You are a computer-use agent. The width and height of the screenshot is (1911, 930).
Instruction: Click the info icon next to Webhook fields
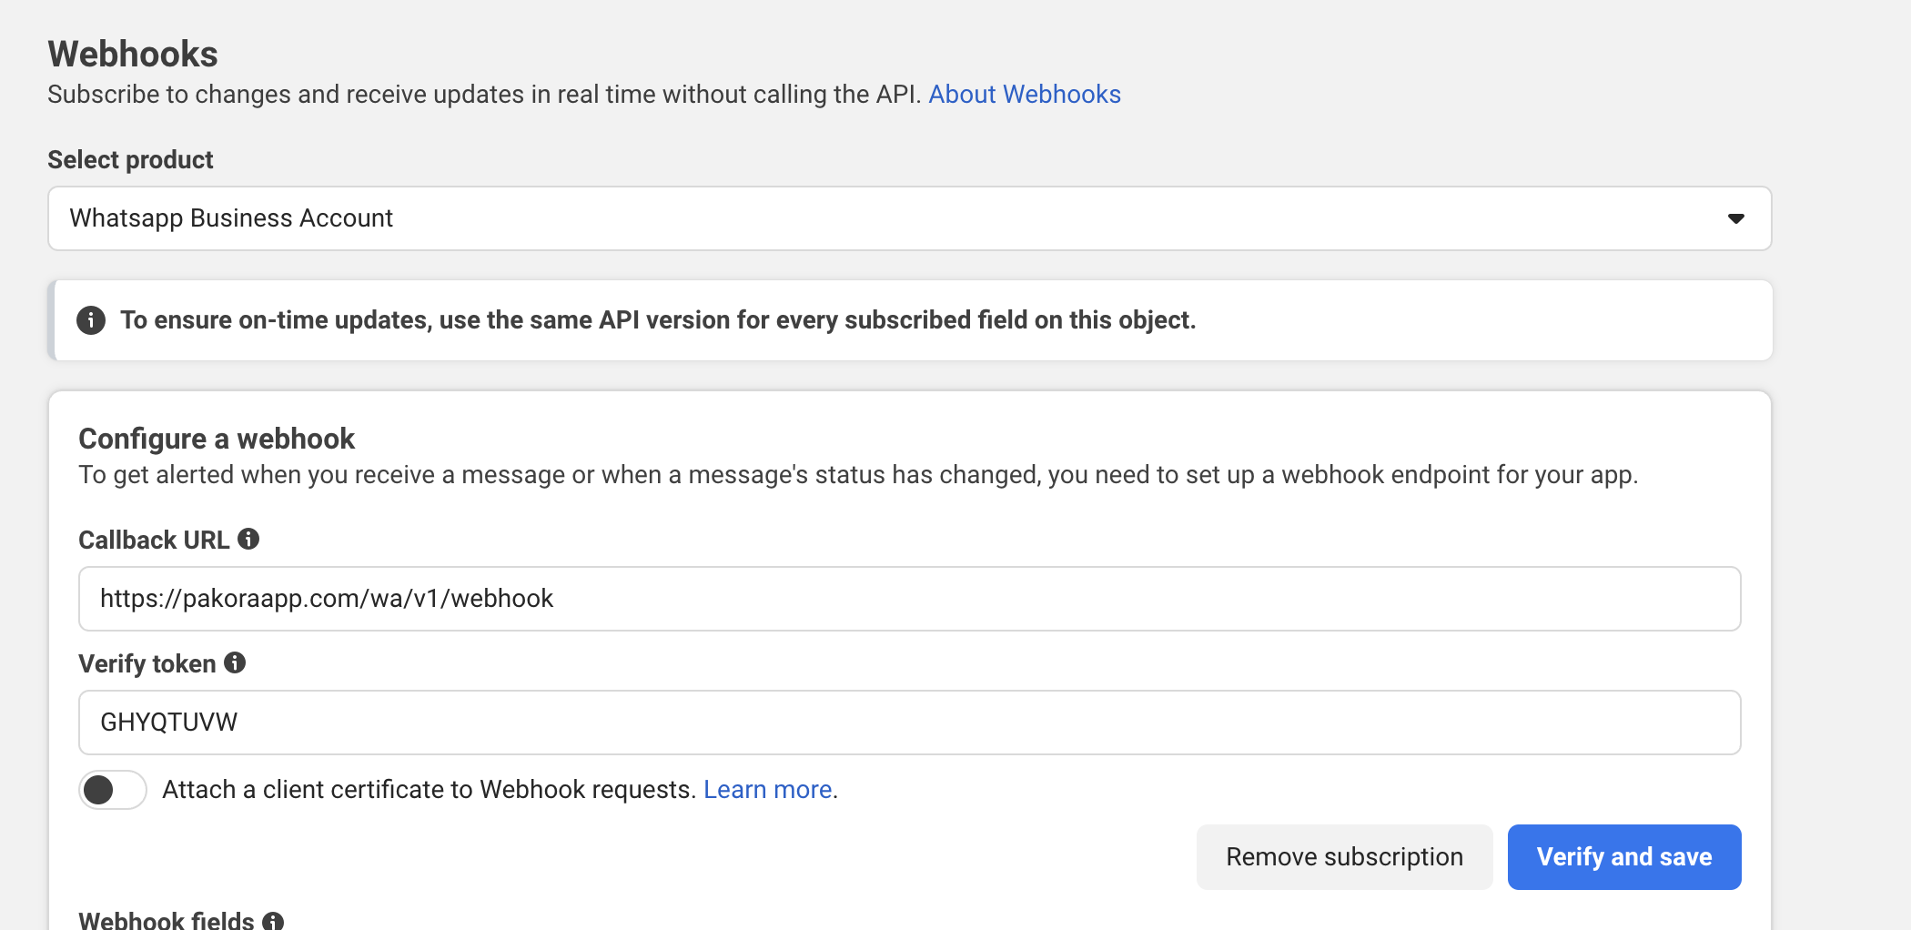(273, 921)
